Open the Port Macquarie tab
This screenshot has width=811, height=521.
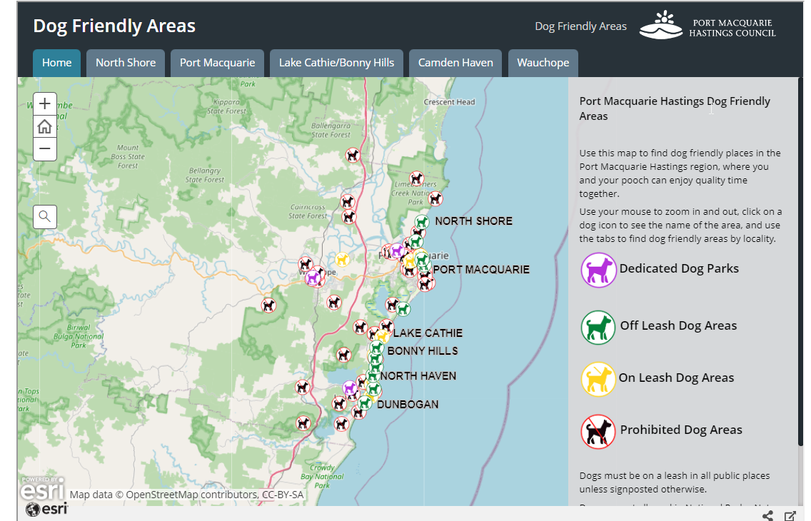pyautogui.click(x=217, y=63)
